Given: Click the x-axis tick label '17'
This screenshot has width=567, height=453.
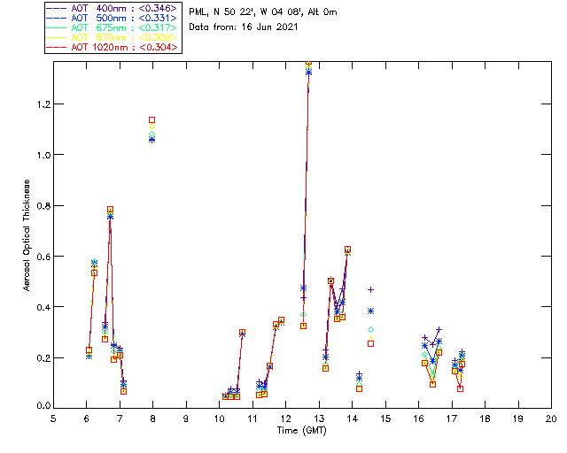Looking at the screenshot, I should click(x=452, y=418).
